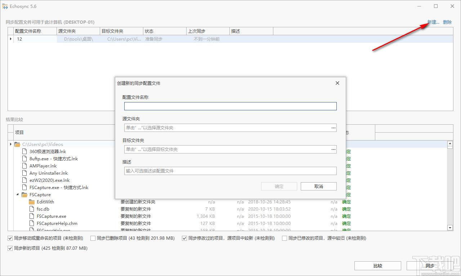461x276 pixels.
Task: Collapse the FSCapture folder node
Action: coord(18,194)
